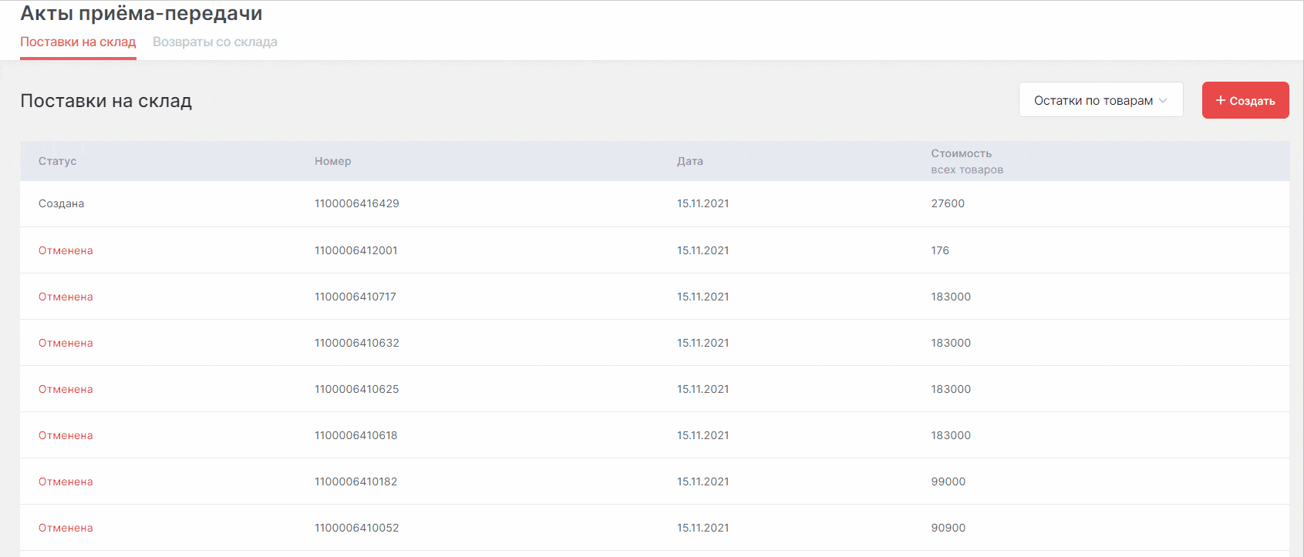The image size is (1304, 557).
Task: Expand the Остатки по товарам dropdown
Action: coord(1100,100)
